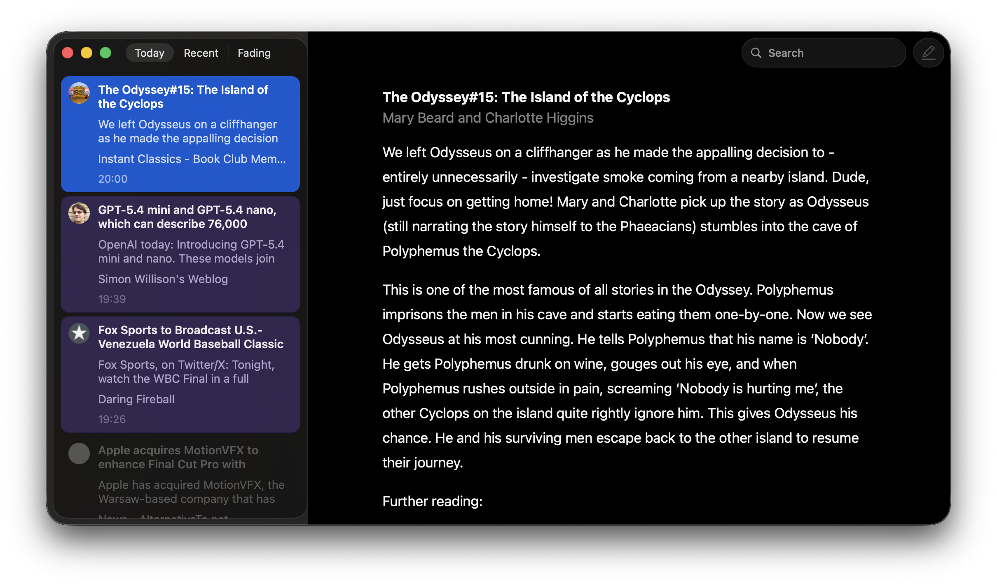Screen dimensions: 997x586
Task: Open the Fox Sports World Baseball Classic article
Action: 191,337
